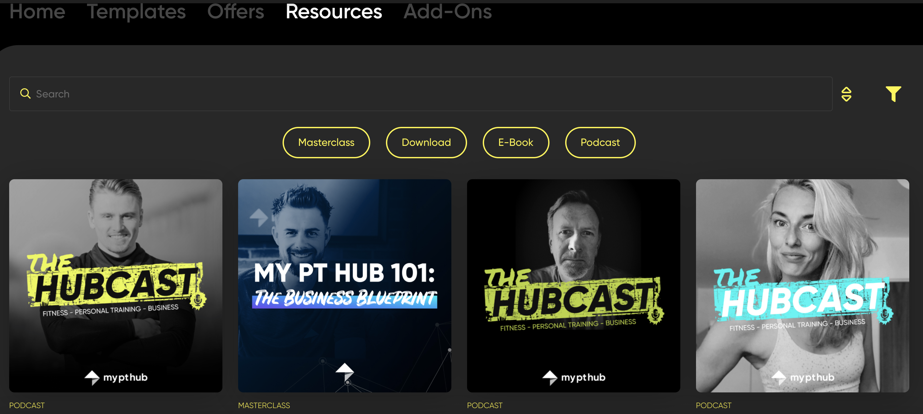923x414 pixels.
Task: Click the magnifying glass search icon
Action: 25,94
